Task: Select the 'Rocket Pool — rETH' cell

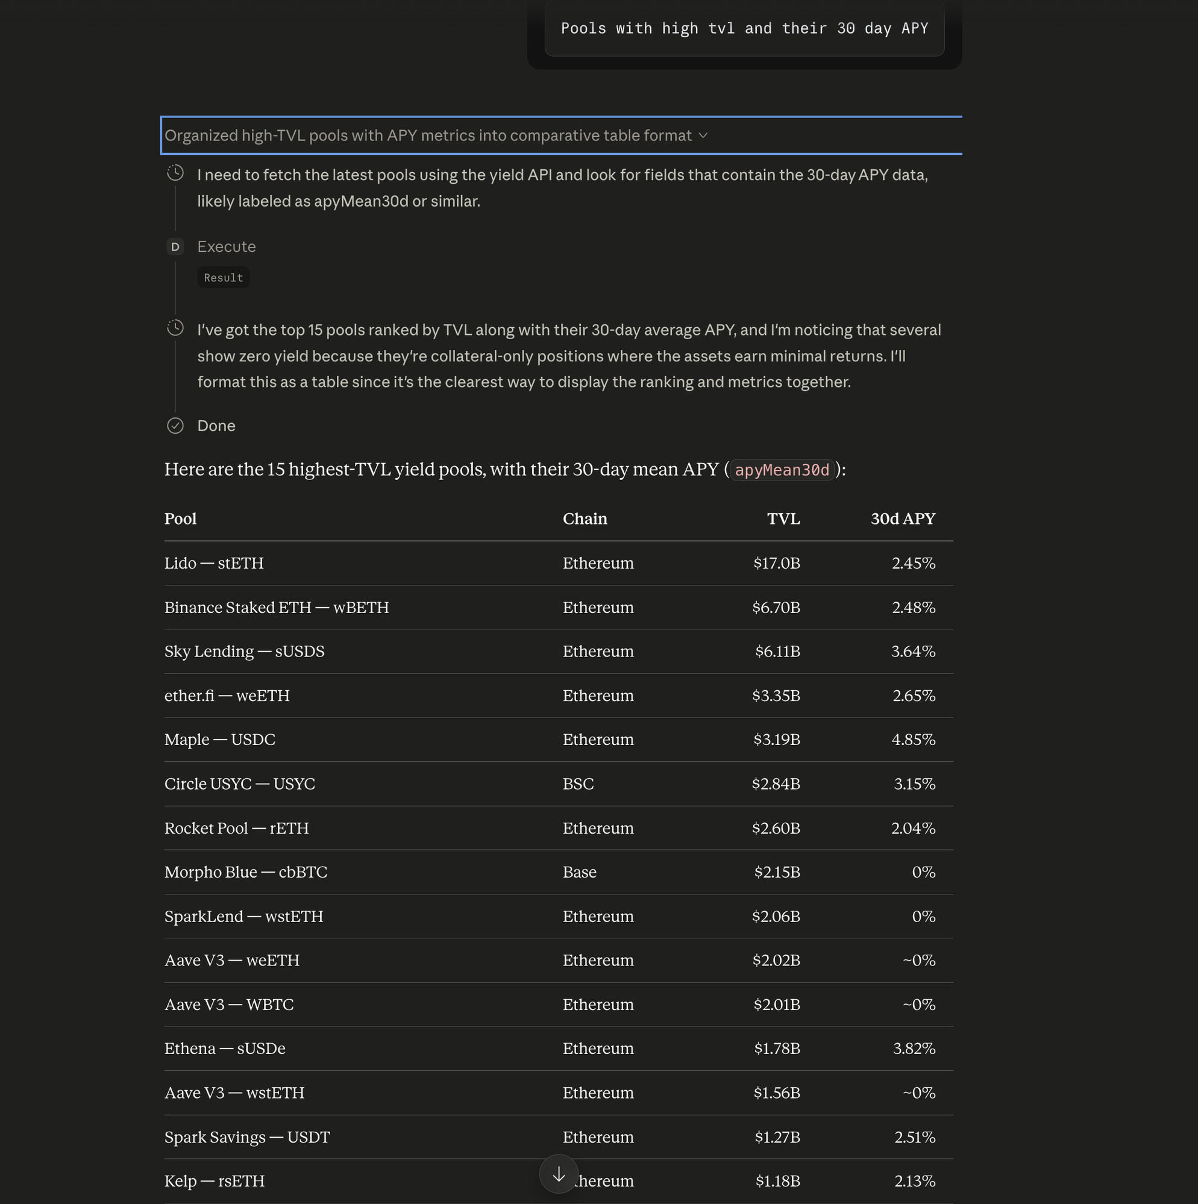Action: point(236,828)
